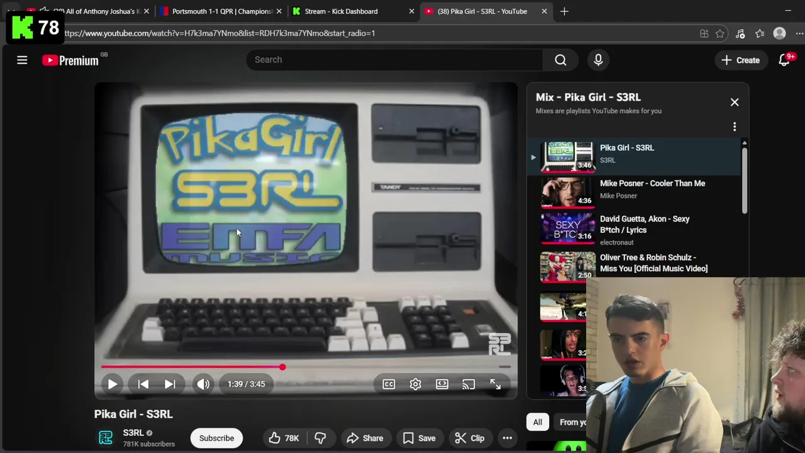The image size is (805, 453).
Task: Add page to favorites with star icon
Action: pyautogui.click(x=720, y=33)
